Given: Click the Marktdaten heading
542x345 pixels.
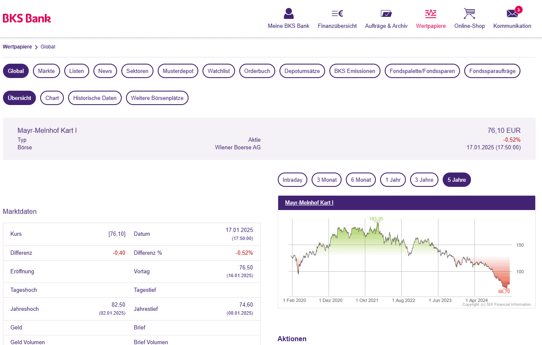Looking at the screenshot, I should pyautogui.click(x=20, y=212).
